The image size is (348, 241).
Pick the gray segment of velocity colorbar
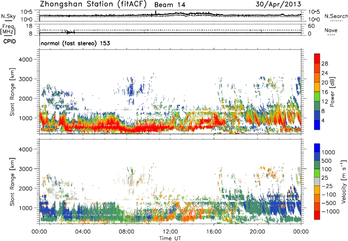(317, 182)
